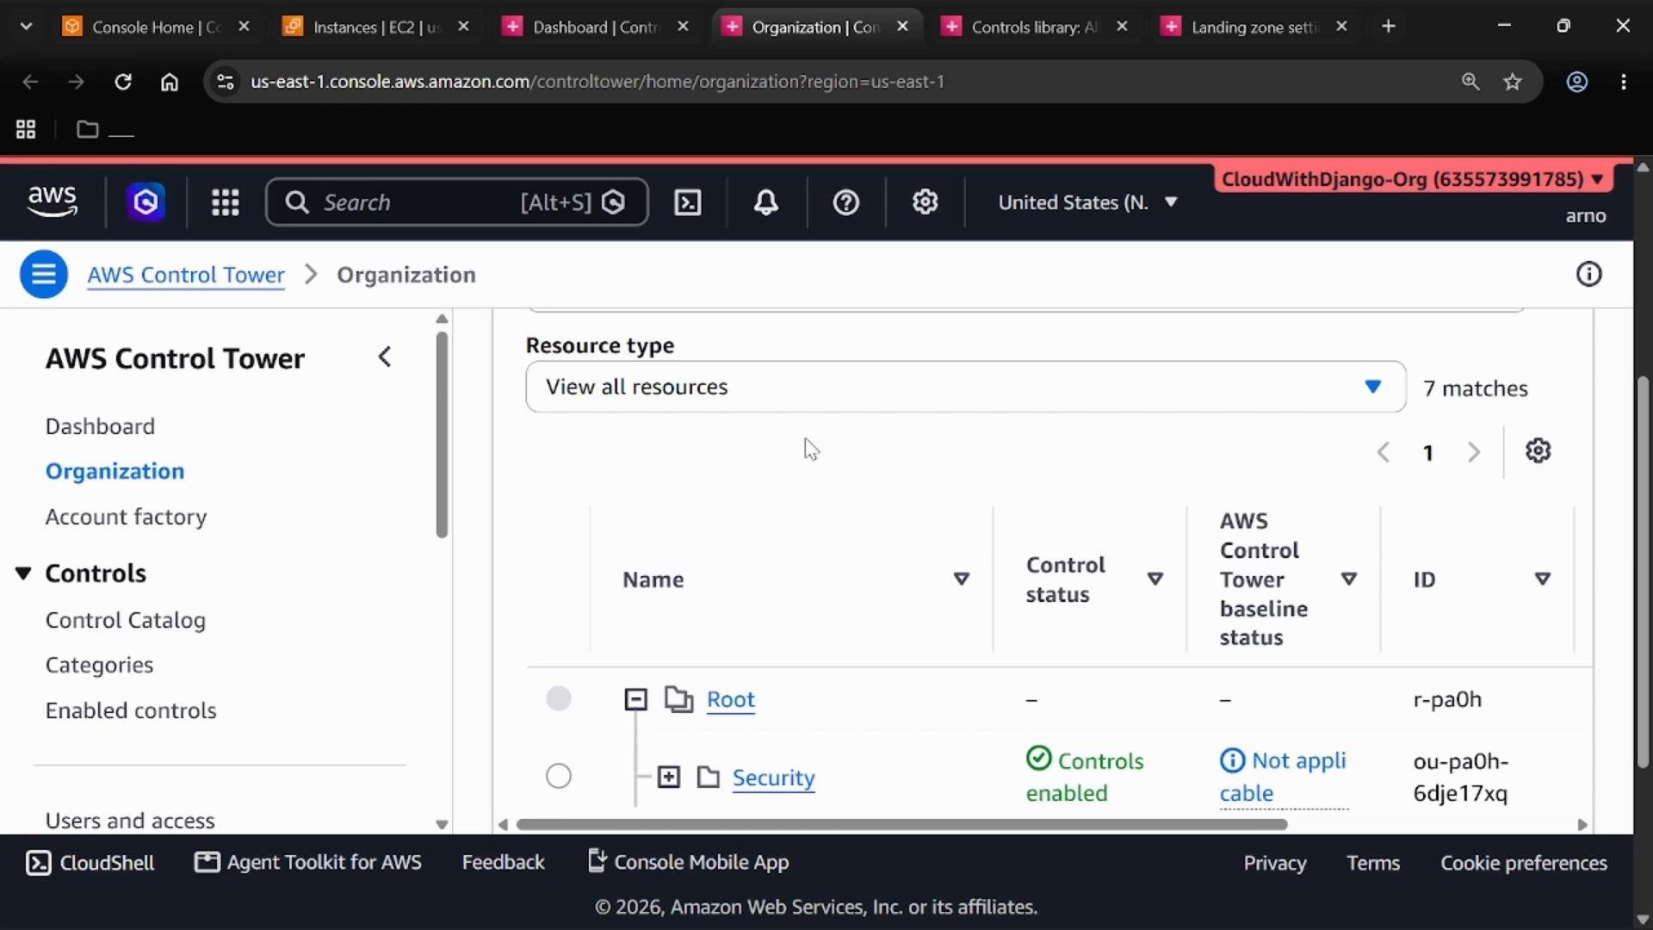The image size is (1653, 930).
Task: Go to next page of results
Action: pyautogui.click(x=1474, y=452)
